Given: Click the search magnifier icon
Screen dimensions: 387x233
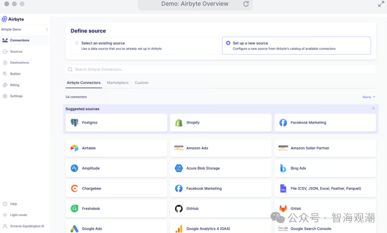Looking at the screenshot, I should (x=70, y=69).
